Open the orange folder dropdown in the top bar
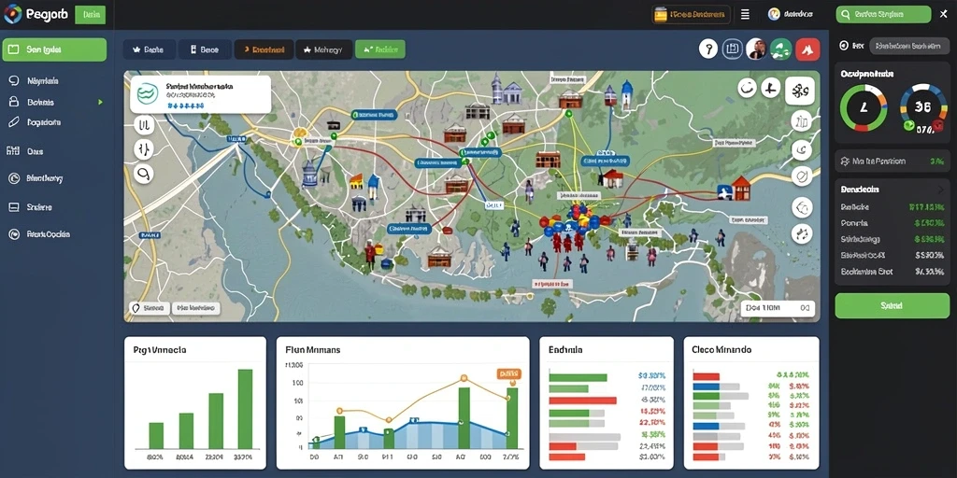The height and width of the screenshot is (478, 957). point(692,15)
